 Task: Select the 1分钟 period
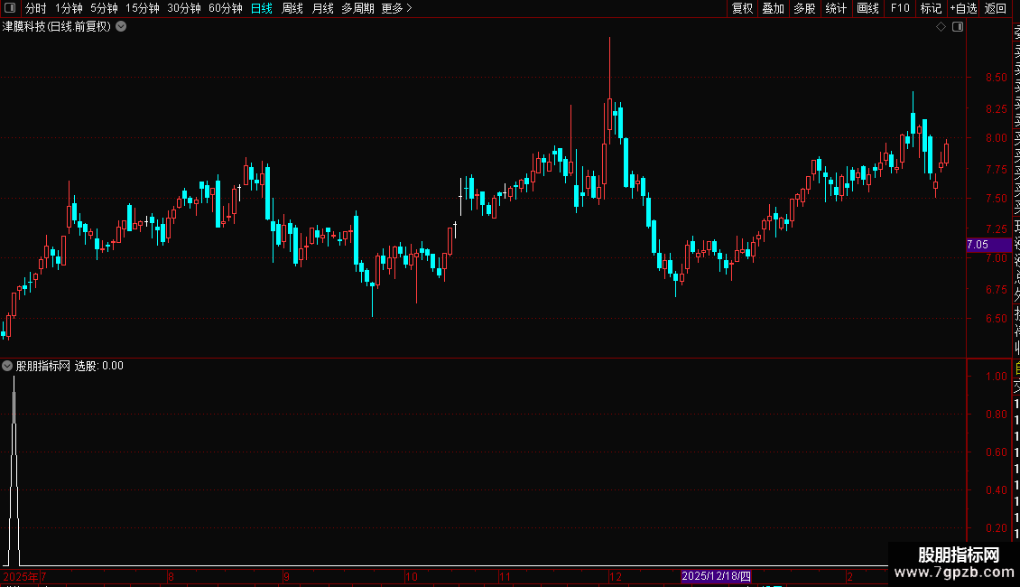coord(69,8)
